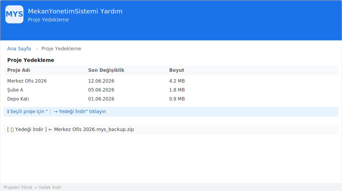The width and height of the screenshot is (342, 191).
Task: Click the breadcrumb chevron separator
Action: tap(37, 49)
